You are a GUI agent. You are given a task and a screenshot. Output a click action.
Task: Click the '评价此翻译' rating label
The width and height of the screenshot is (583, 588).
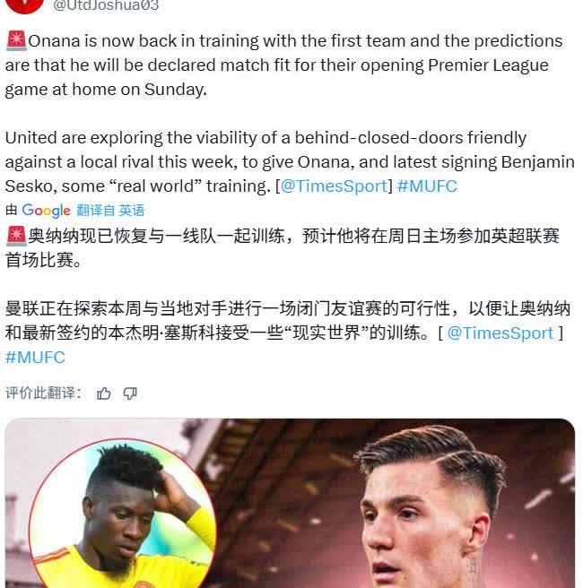pyautogui.click(x=43, y=393)
